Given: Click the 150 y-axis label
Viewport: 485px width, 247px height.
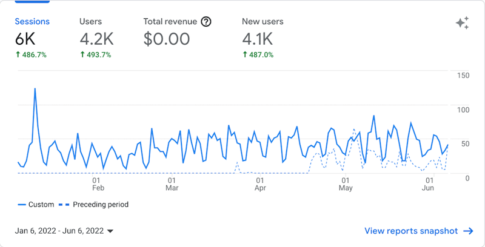Looking at the screenshot, I should [x=463, y=75].
